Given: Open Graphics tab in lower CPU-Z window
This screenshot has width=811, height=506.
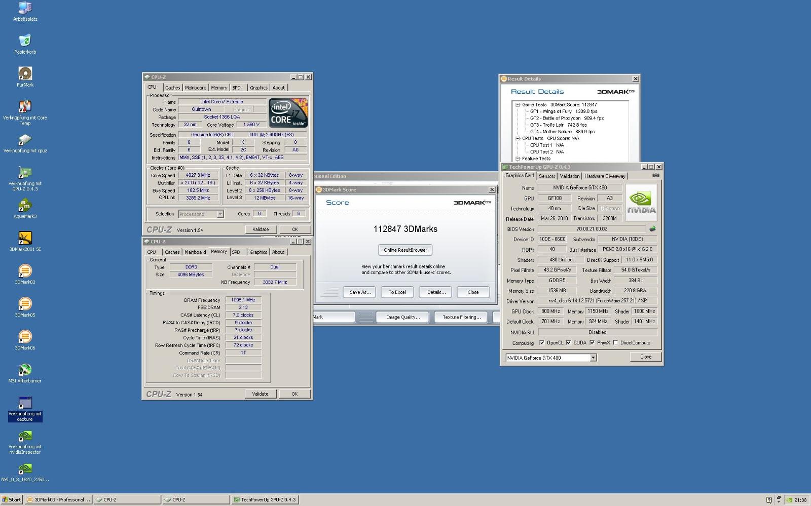Looking at the screenshot, I should point(258,252).
